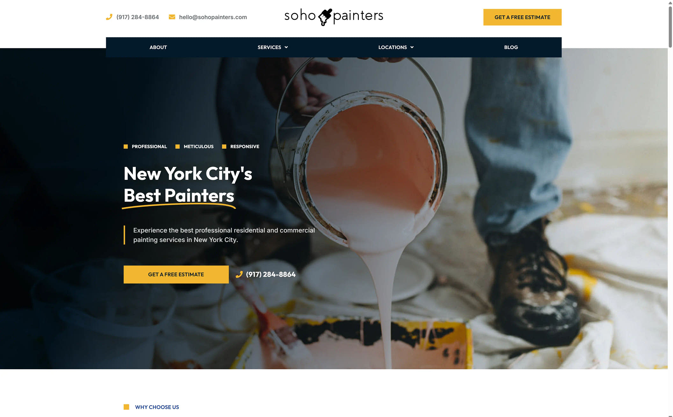
Task: Click the vertical page scrollbar thumb
Action: (670, 27)
